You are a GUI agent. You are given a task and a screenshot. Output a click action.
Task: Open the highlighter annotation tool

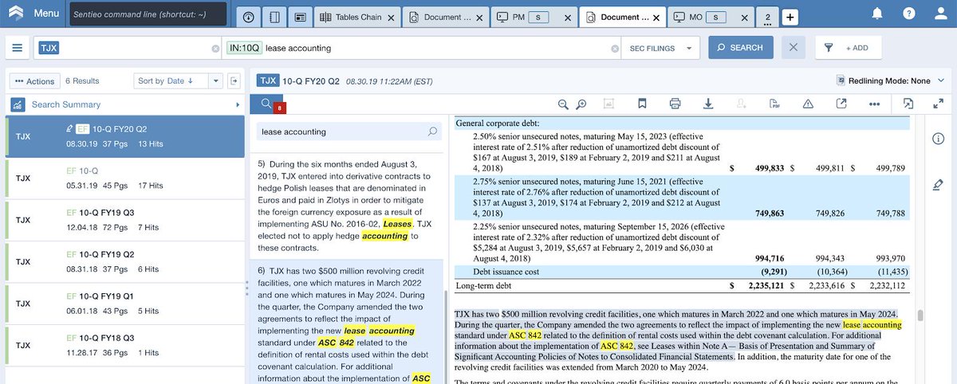click(x=939, y=185)
